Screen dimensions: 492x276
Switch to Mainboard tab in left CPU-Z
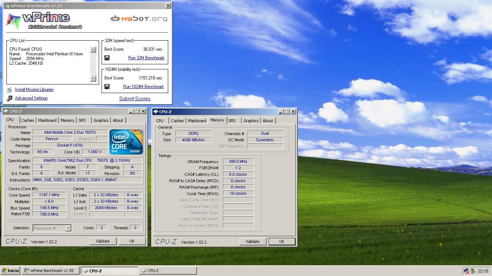(x=47, y=120)
